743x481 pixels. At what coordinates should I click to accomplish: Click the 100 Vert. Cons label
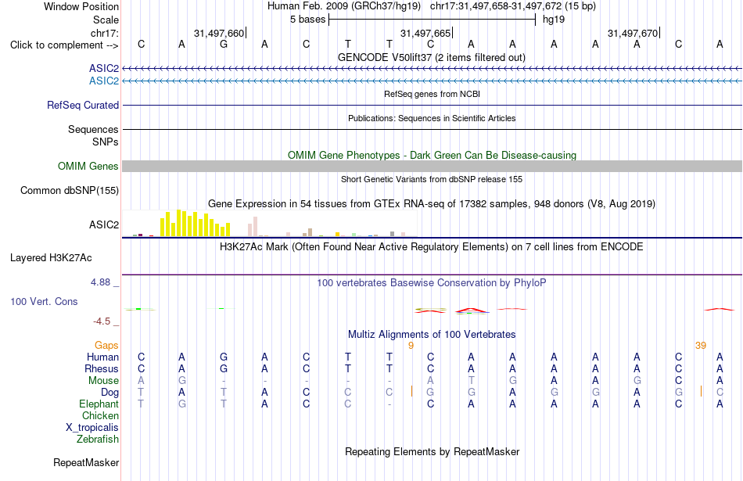coord(44,301)
